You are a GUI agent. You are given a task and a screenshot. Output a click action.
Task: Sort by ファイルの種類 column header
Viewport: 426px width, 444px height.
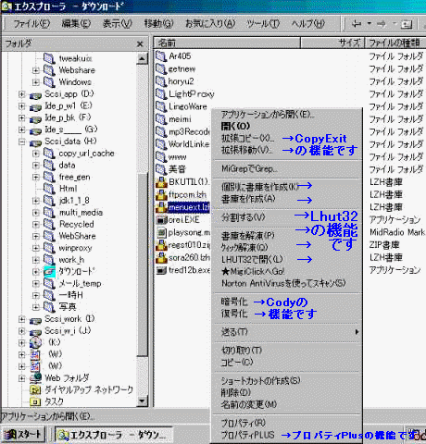pos(395,43)
